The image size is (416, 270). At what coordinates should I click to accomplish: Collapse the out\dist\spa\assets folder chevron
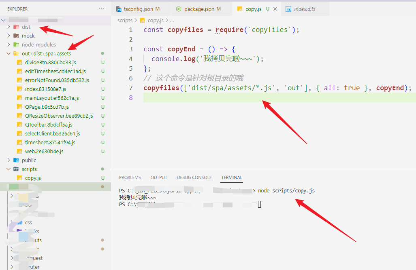(x=9, y=53)
